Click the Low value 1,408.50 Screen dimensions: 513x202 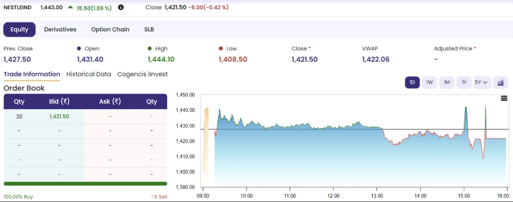click(233, 60)
